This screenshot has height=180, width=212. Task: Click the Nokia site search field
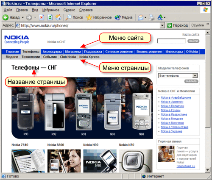click(x=171, y=41)
